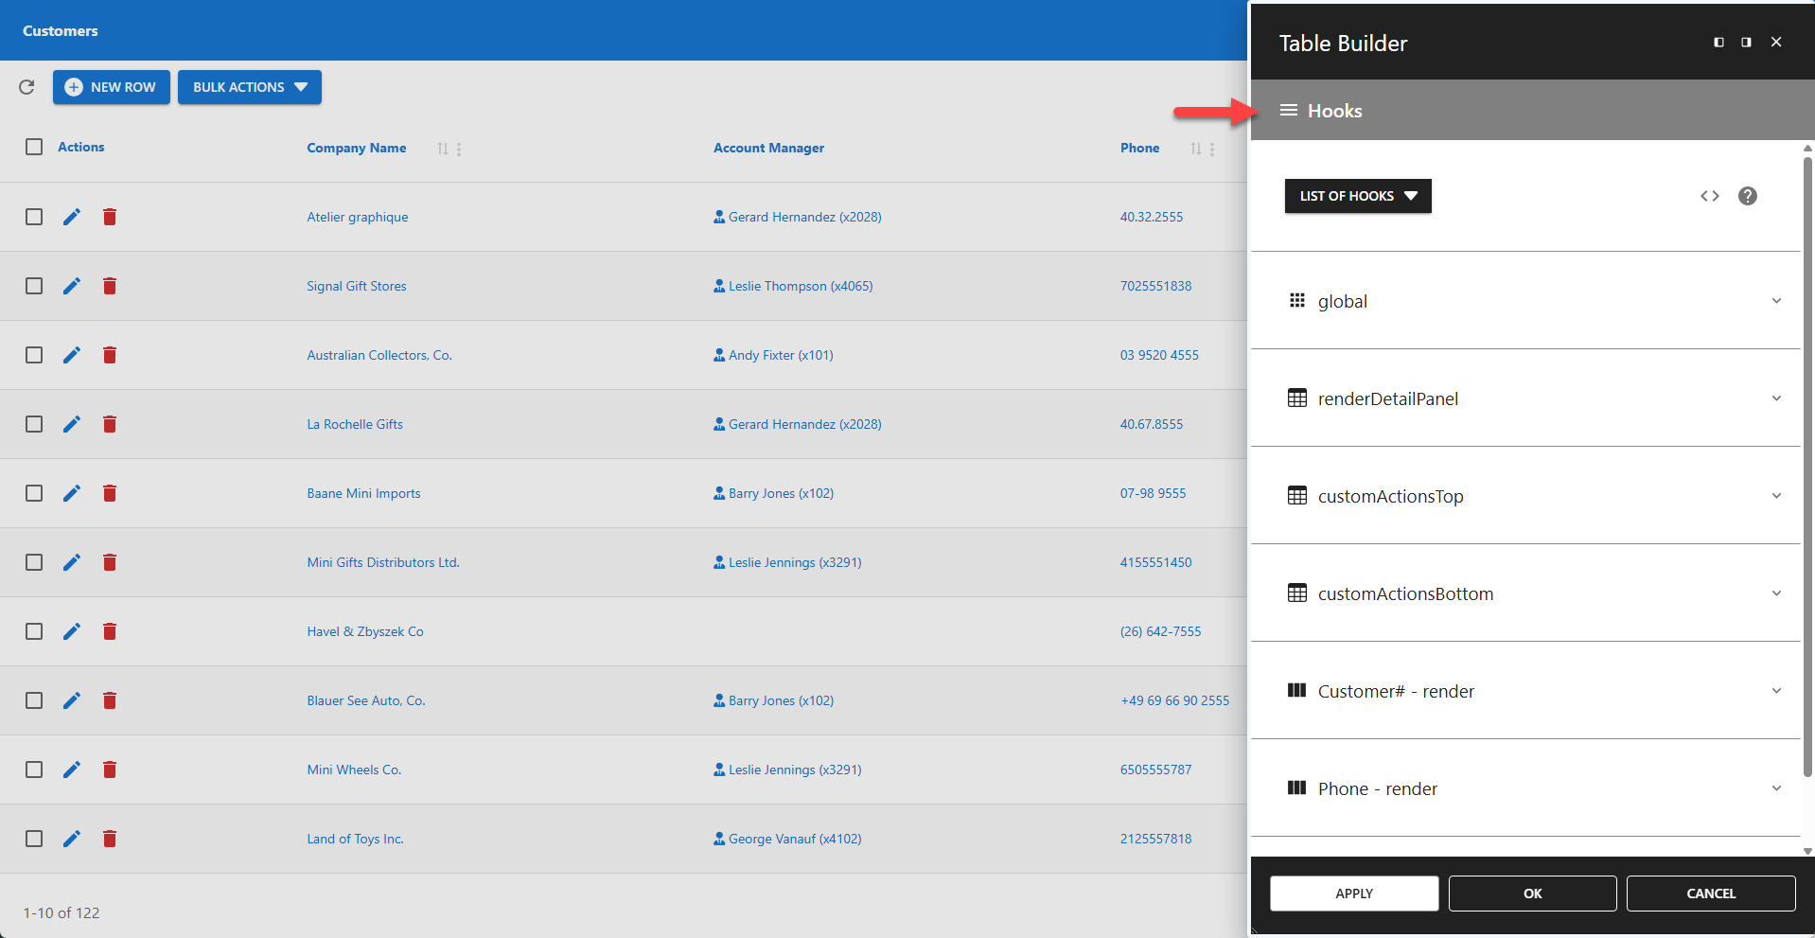Check the select-all checkbox in header row
Screen dimensions: 1815x938
[34, 147]
